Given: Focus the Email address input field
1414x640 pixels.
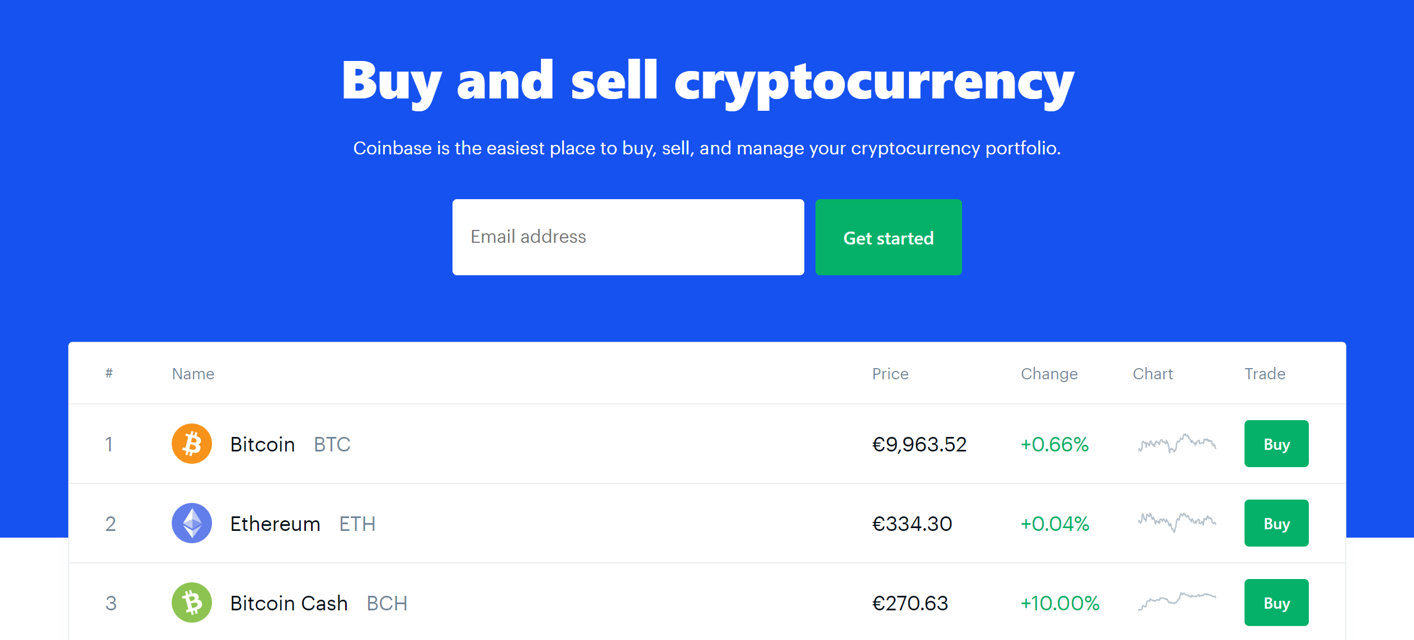Looking at the screenshot, I should click(x=628, y=237).
